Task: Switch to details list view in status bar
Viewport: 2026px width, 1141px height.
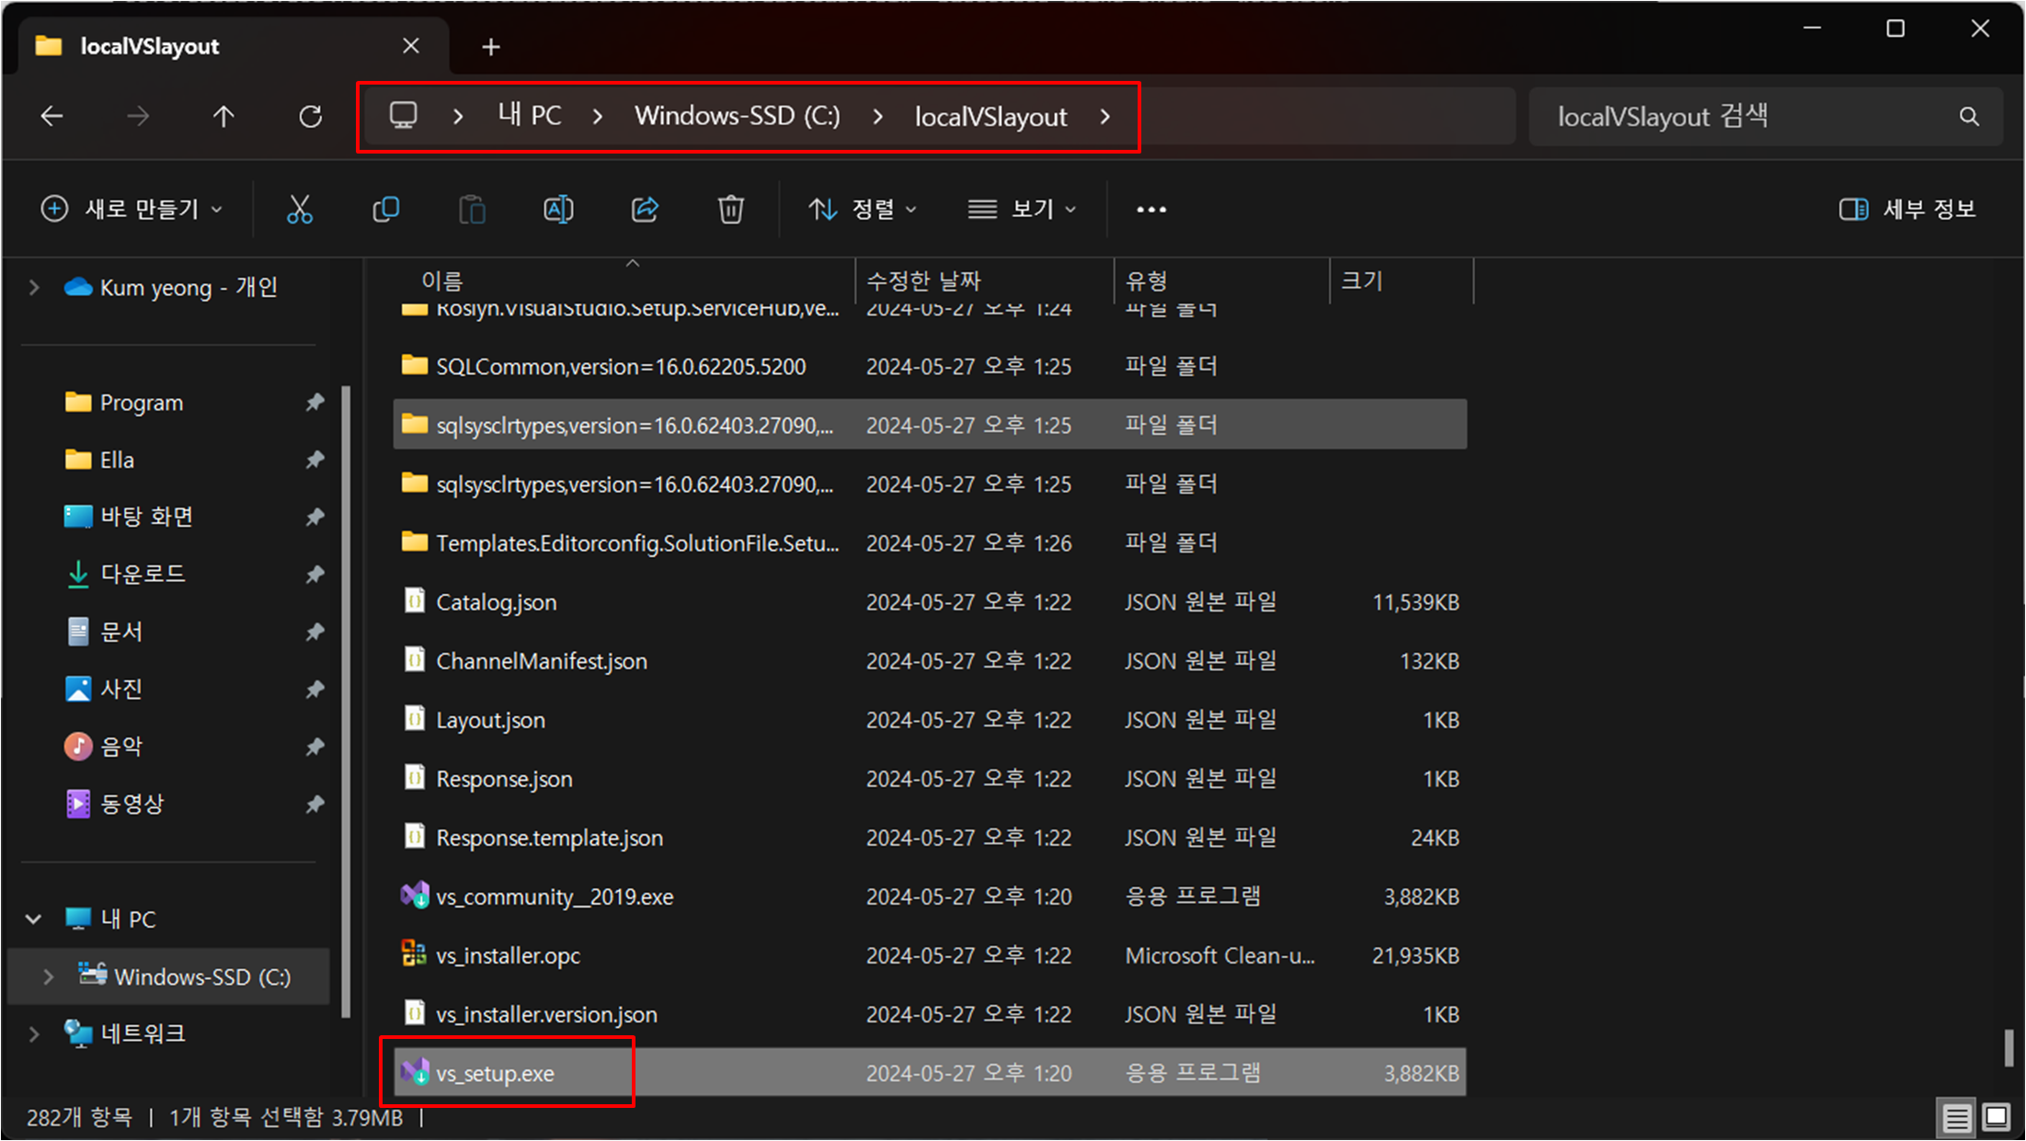Action: 1956,1117
